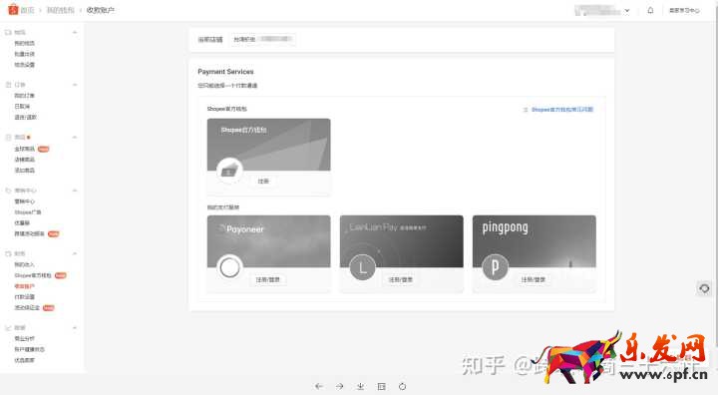Click the pingpong payment card image
The height and width of the screenshot is (395, 718).
point(535,241)
